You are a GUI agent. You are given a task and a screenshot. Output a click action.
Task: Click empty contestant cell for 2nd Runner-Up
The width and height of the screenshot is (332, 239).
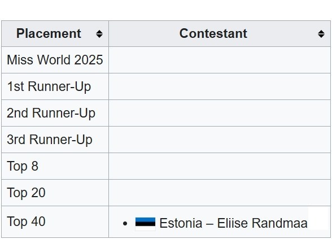pyautogui.click(x=220, y=113)
